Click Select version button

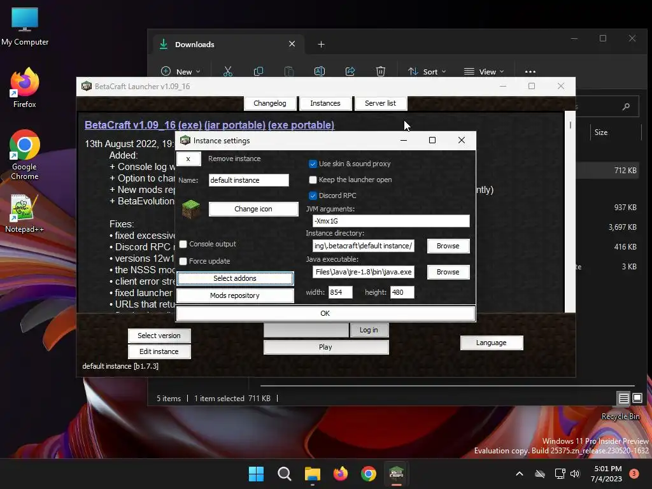159,336
